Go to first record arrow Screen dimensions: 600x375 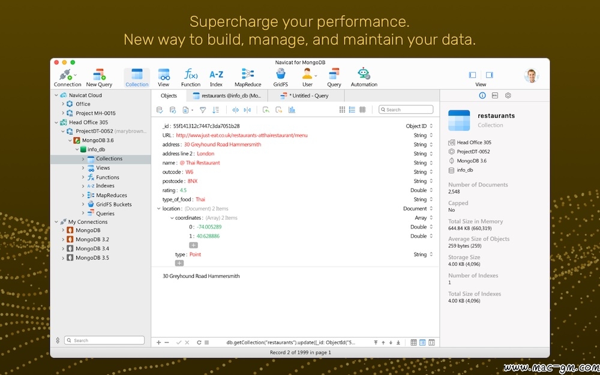[x=376, y=343]
